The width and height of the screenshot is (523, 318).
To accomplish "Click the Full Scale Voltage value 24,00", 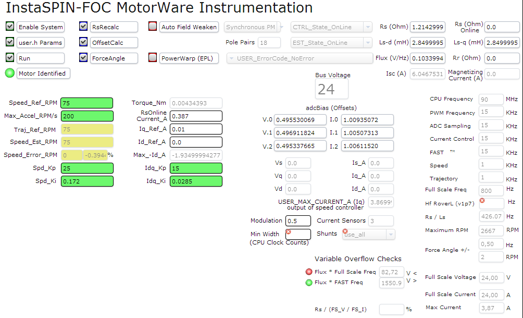I will click(x=491, y=278).
